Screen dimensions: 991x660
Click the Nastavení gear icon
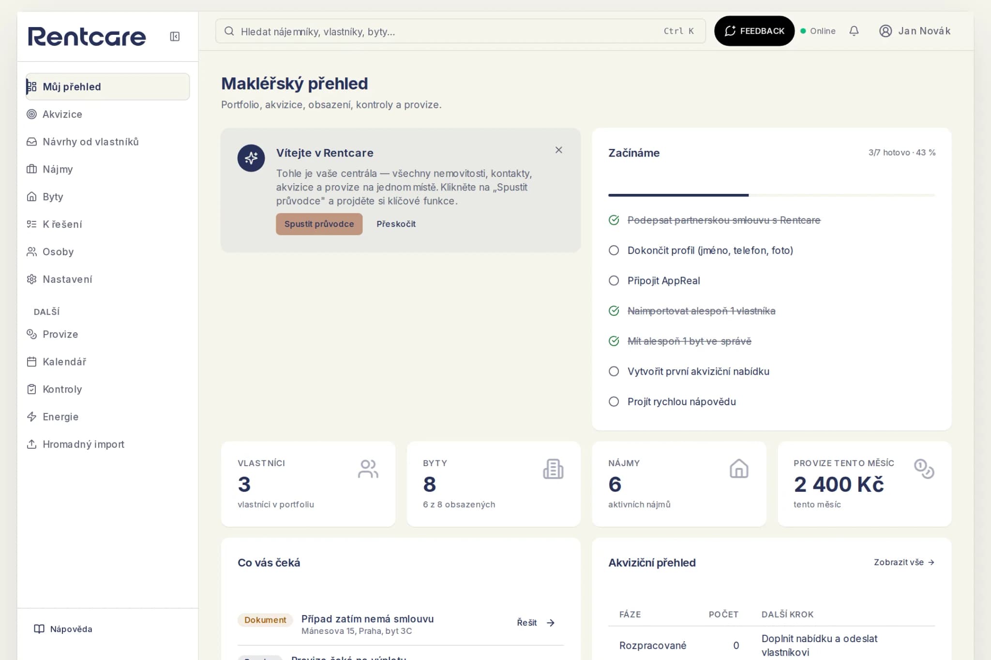pos(31,279)
